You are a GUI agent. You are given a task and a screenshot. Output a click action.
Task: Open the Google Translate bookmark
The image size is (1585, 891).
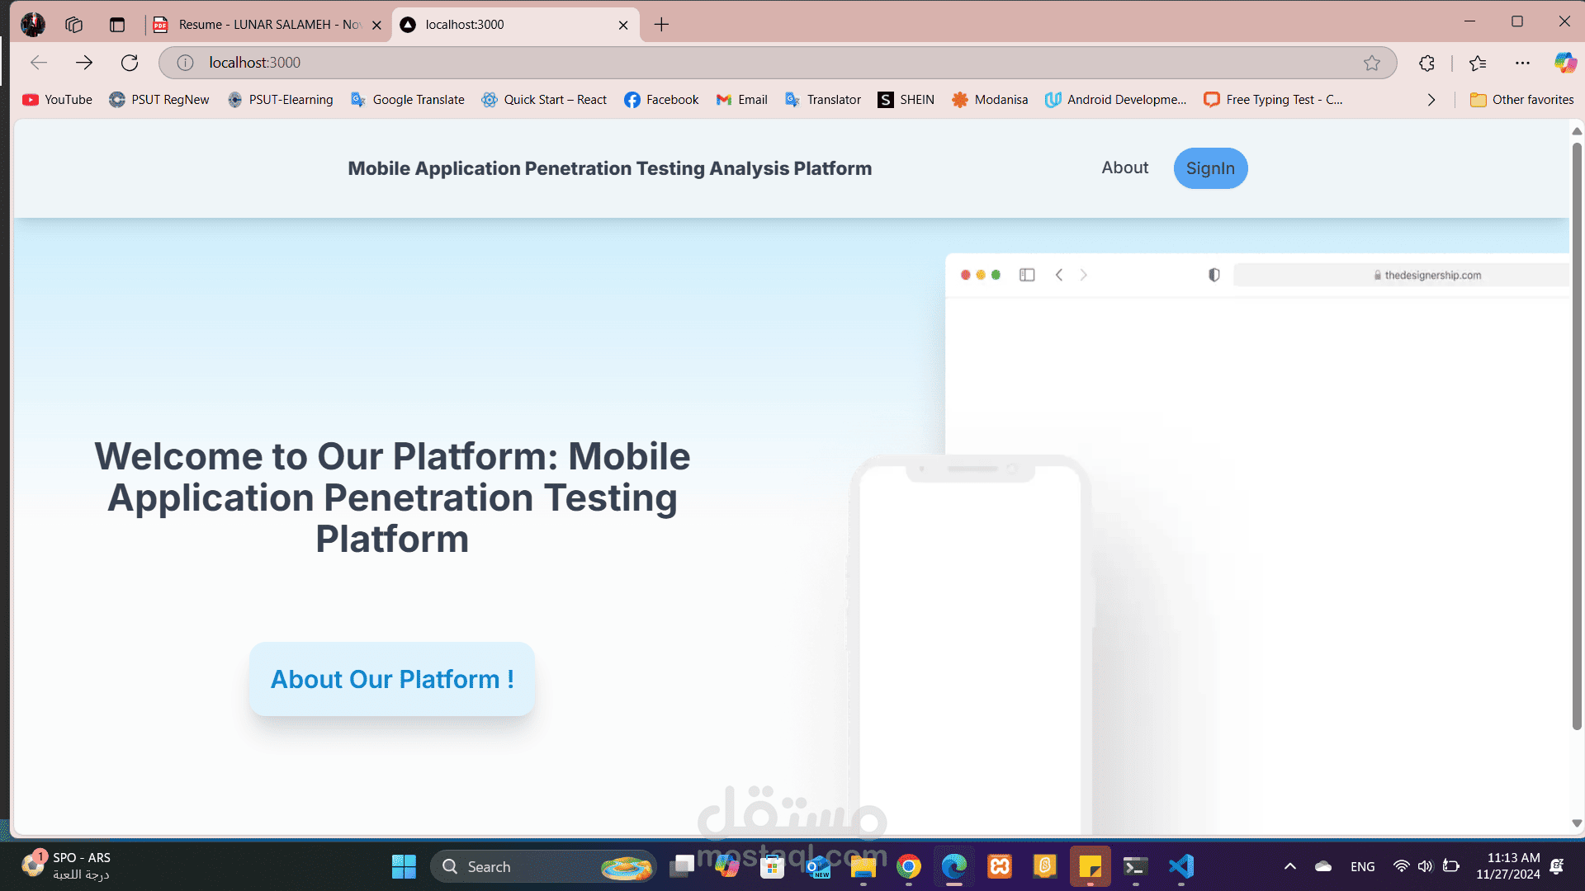(x=408, y=100)
